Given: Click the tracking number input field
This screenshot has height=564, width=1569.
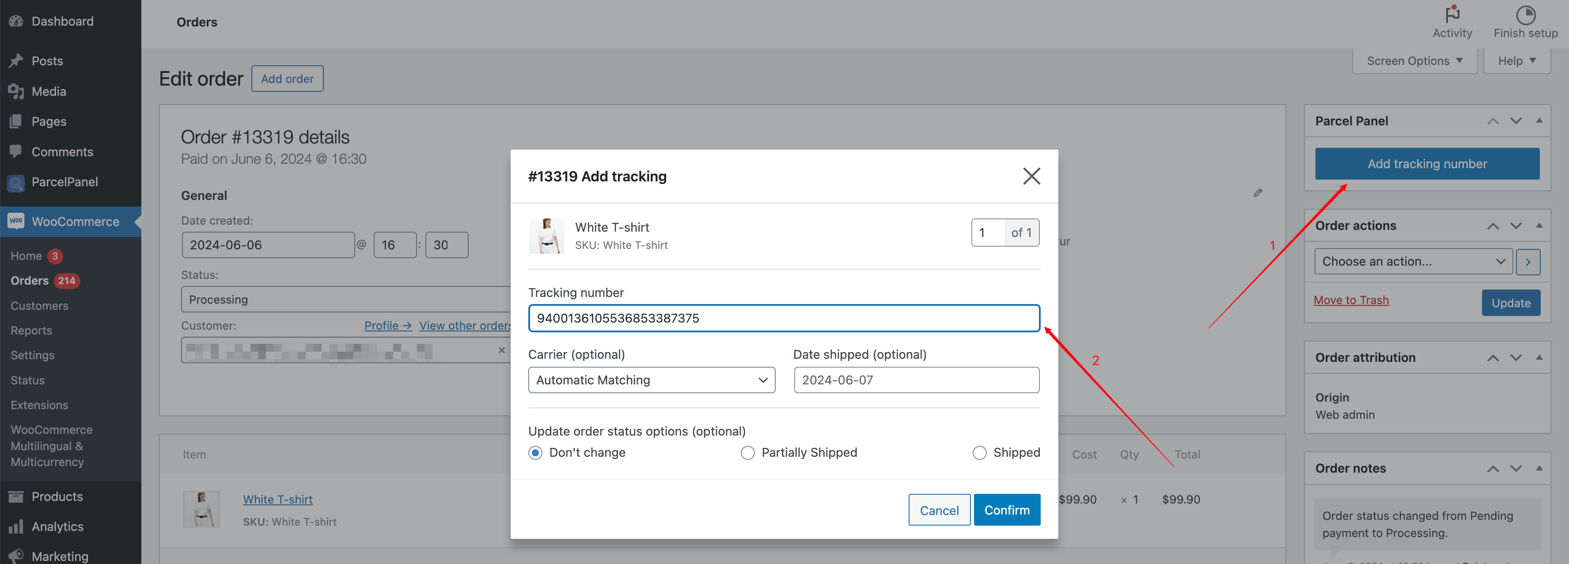Looking at the screenshot, I should 784,318.
